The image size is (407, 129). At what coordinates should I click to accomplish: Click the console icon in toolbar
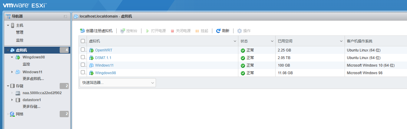point(123,31)
